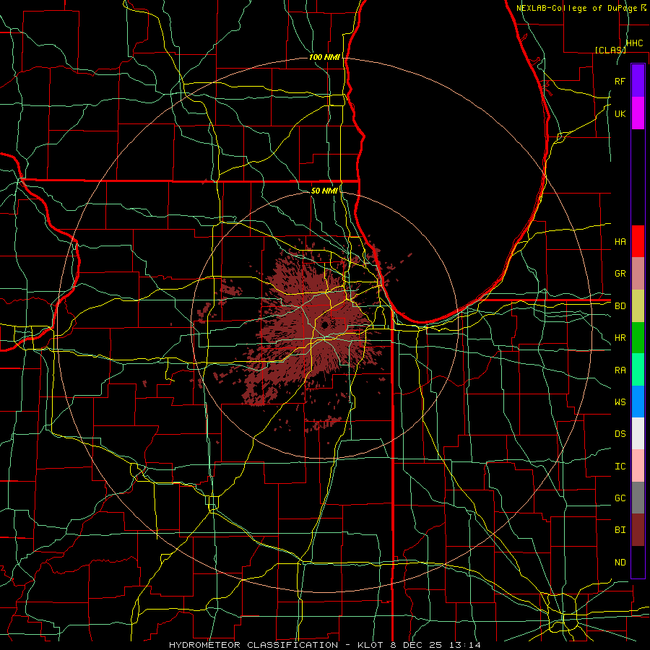Click the IC legend label
Viewport: 650px width, 650px height.
(x=620, y=467)
